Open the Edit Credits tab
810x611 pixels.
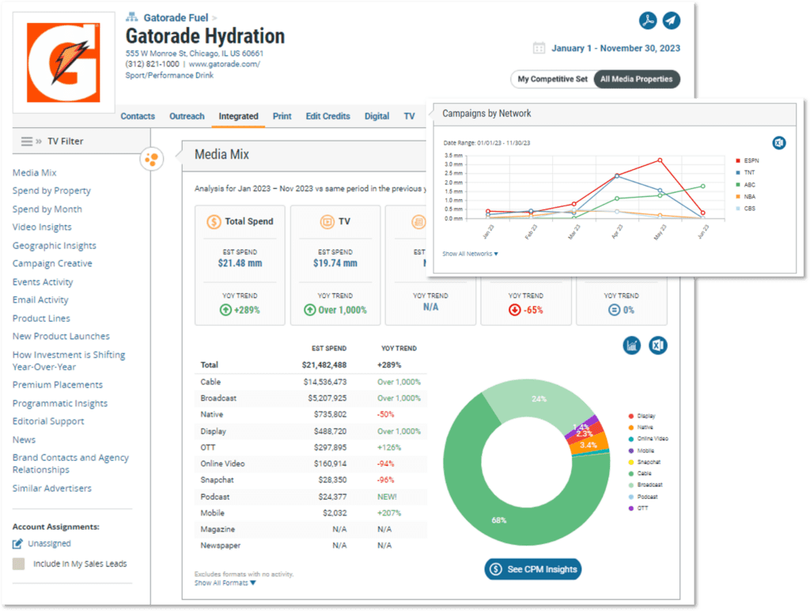pos(328,116)
